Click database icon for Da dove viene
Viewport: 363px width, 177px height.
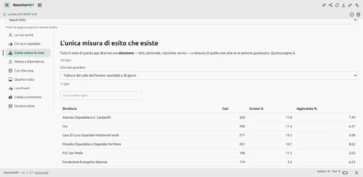click(11, 106)
